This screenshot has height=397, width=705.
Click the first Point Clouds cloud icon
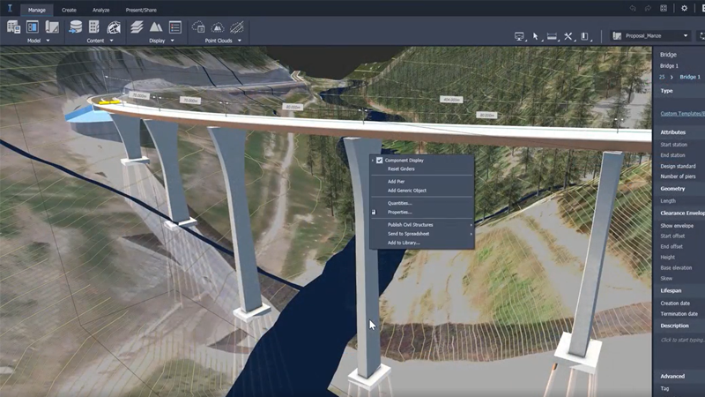pyautogui.click(x=198, y=27)
